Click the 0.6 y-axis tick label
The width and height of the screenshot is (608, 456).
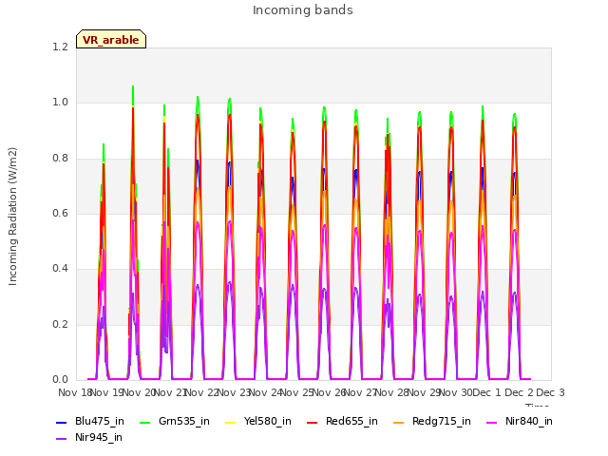coord(60,213)
